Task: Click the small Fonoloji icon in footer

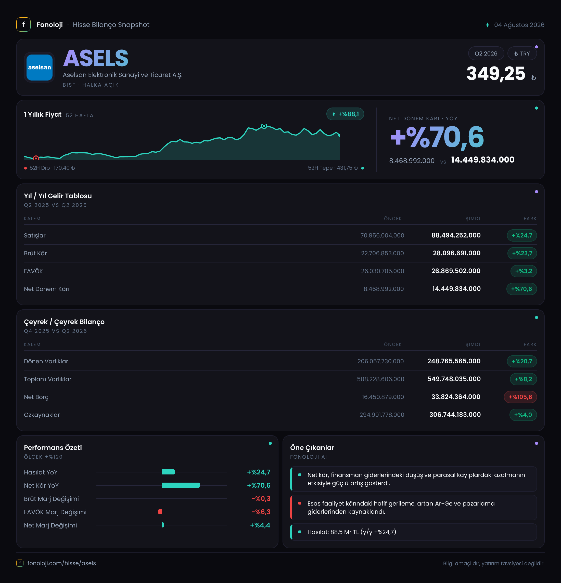Action: 20,563
